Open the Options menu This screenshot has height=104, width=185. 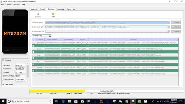pos(8,5)
